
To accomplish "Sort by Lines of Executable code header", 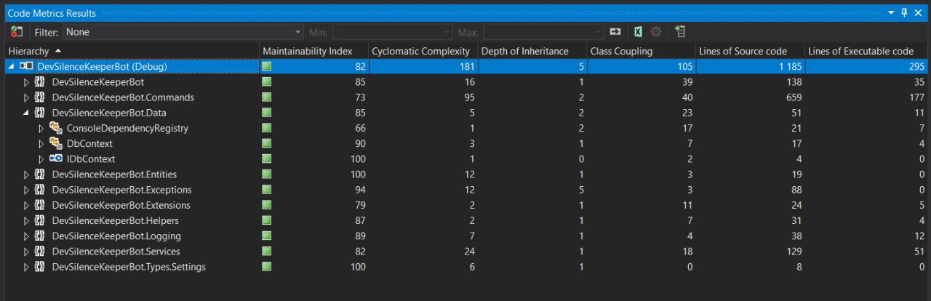I will coord(867,52).
